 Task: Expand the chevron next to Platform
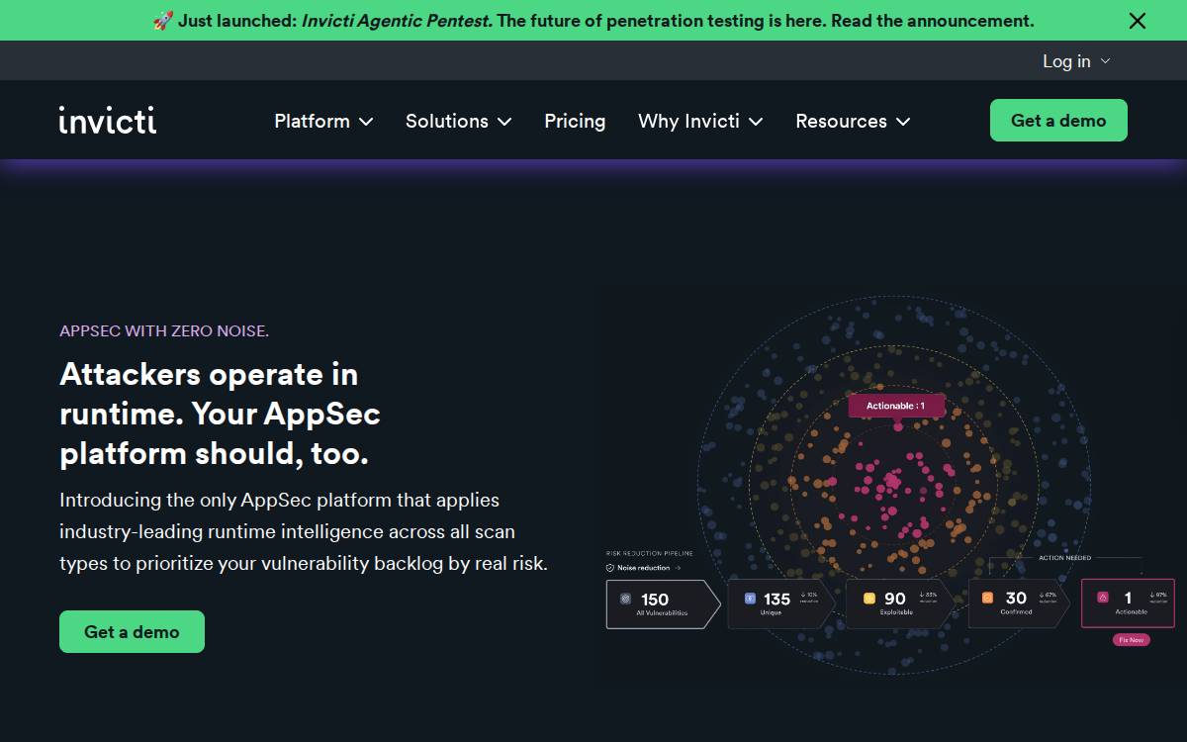(366, 122)
